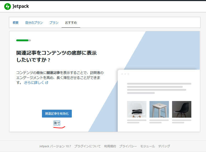Click the Jetpack バージョン 10.7 footer link
The width and height of the screenshot is (206, 152).
[55, 146]
